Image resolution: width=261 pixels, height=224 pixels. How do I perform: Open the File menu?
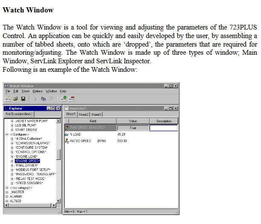pos(8,91)
